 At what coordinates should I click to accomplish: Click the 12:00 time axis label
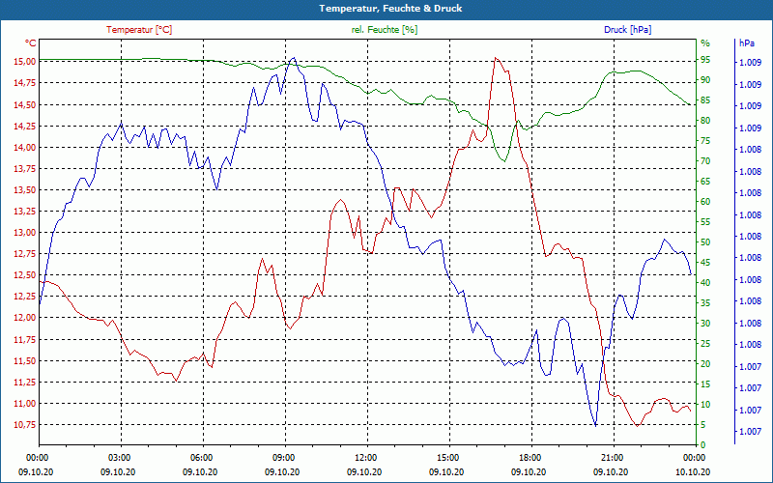pos(365,457)
